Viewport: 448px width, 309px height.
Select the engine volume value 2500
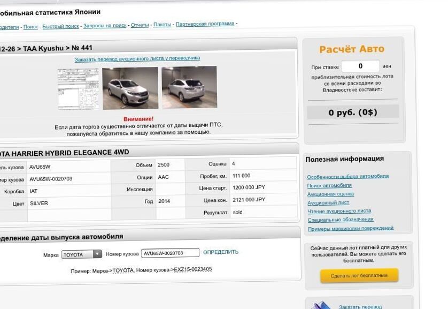pos(164,165)
